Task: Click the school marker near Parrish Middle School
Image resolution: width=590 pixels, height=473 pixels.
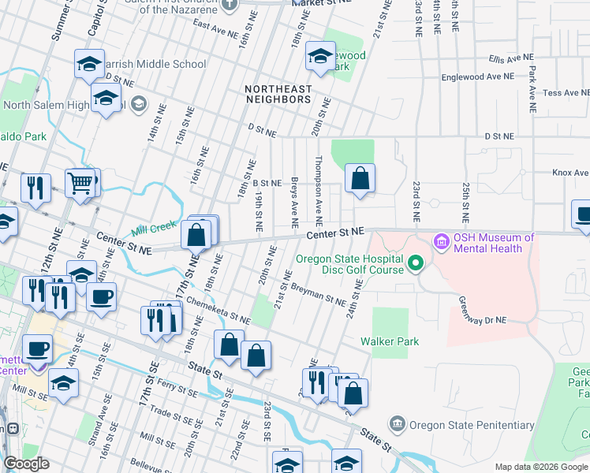Action: click(x=89, y=65)
